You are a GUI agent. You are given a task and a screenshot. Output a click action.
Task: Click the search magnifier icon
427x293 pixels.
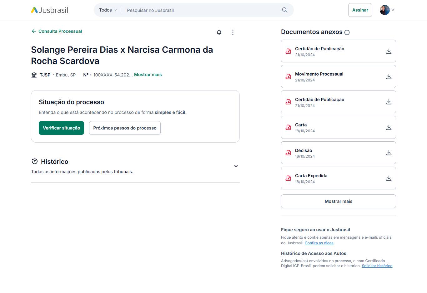tap(284, 10)
